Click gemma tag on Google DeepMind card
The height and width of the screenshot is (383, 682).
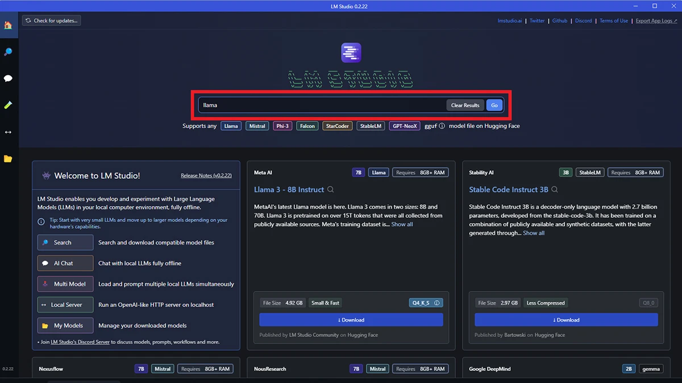pyautogui.click(x=651, y=369)
